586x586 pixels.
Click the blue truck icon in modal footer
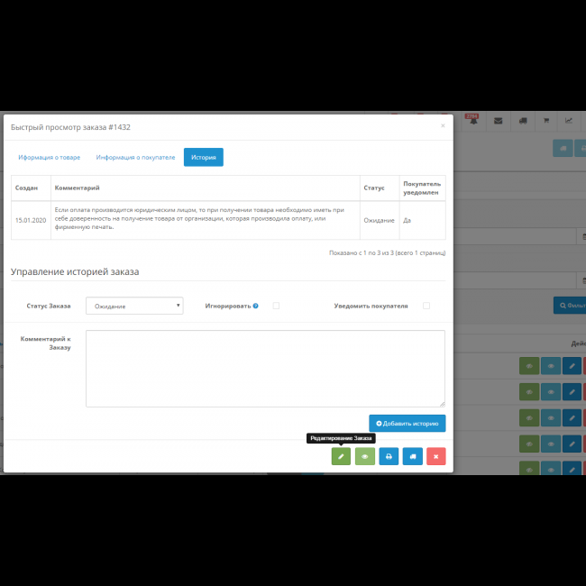tap(412, 456)
